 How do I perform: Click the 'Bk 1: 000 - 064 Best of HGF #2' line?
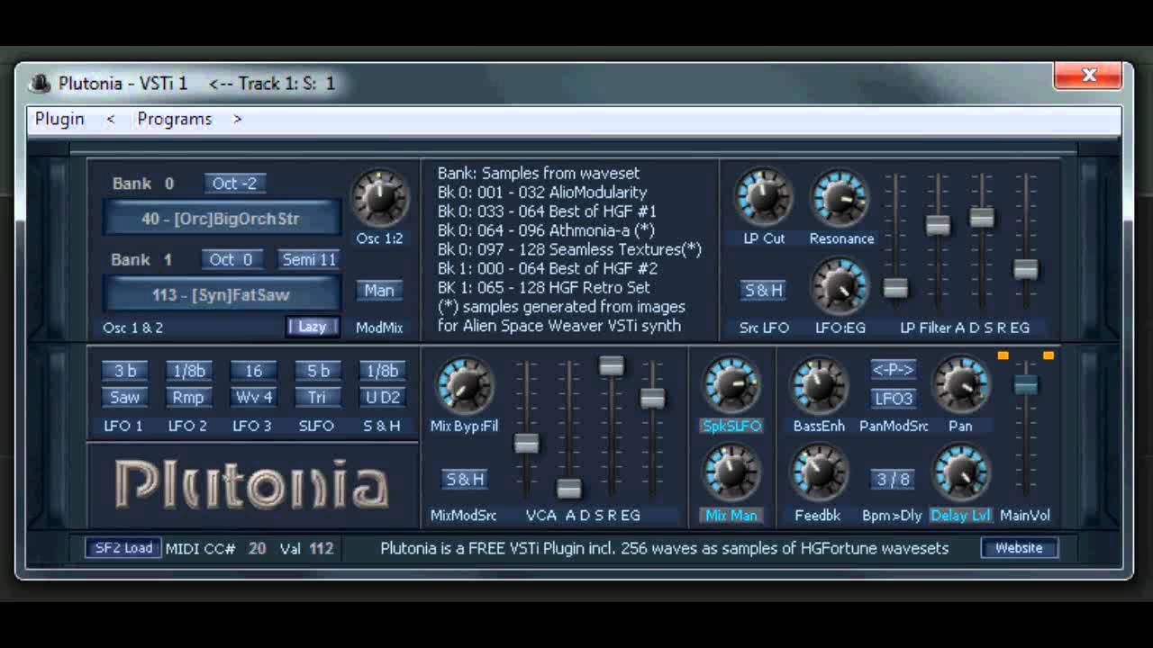coord(548,268)
